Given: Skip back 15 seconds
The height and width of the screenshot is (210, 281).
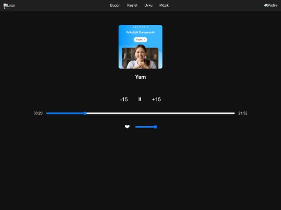Looking at the screenshot, I should [124, 99].
